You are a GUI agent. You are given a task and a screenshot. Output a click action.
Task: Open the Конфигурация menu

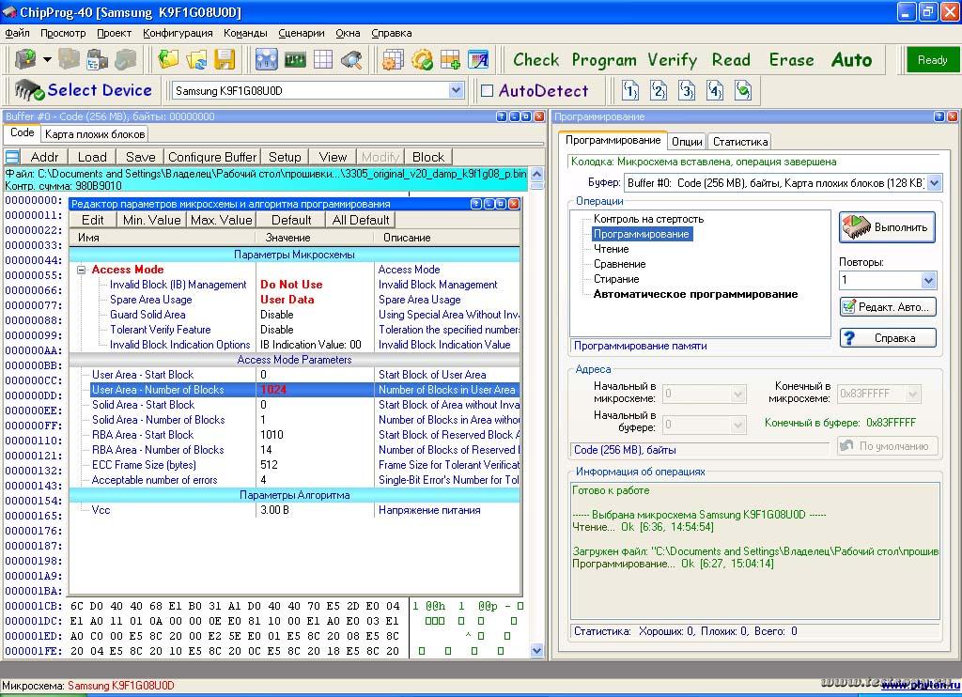(x=178, y=33)
